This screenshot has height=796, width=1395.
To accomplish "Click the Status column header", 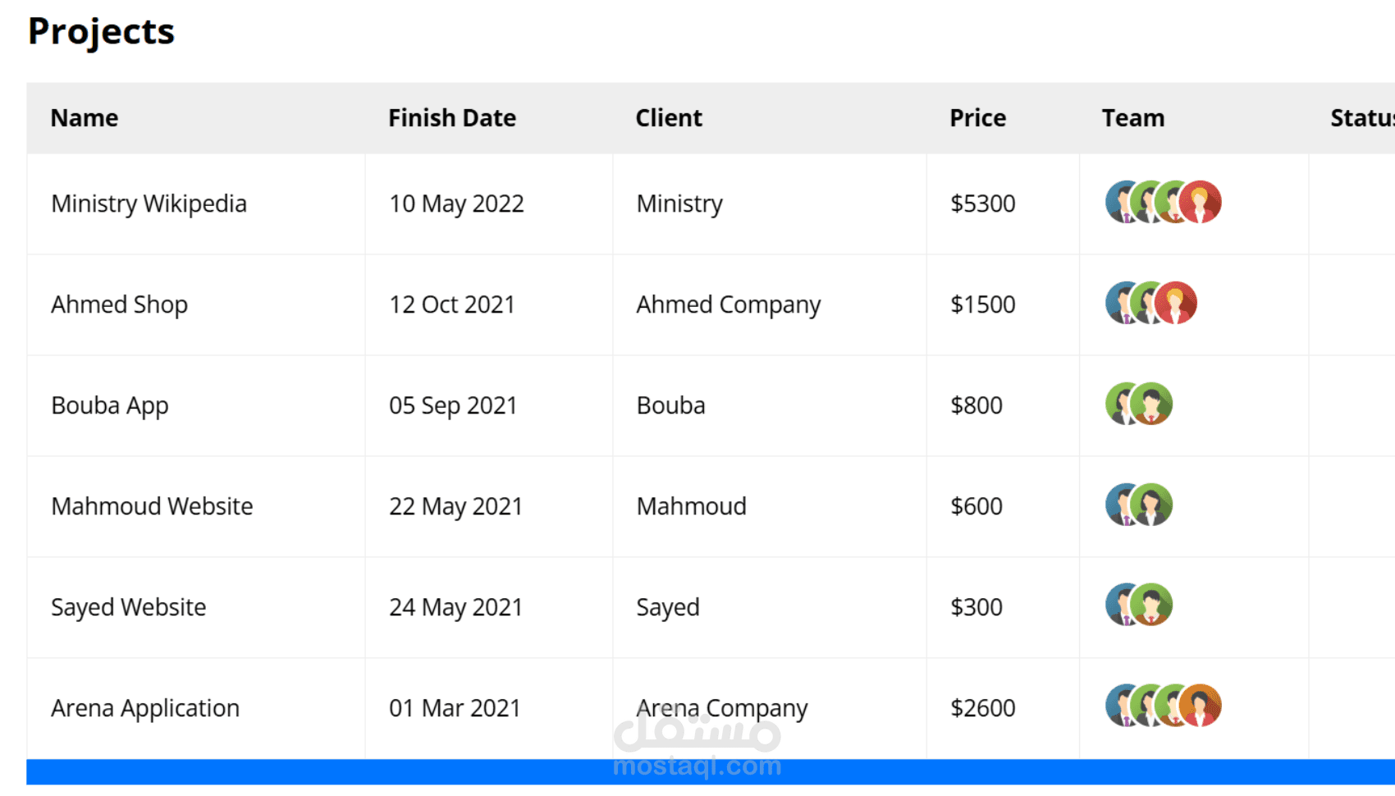I will 1361,118.
